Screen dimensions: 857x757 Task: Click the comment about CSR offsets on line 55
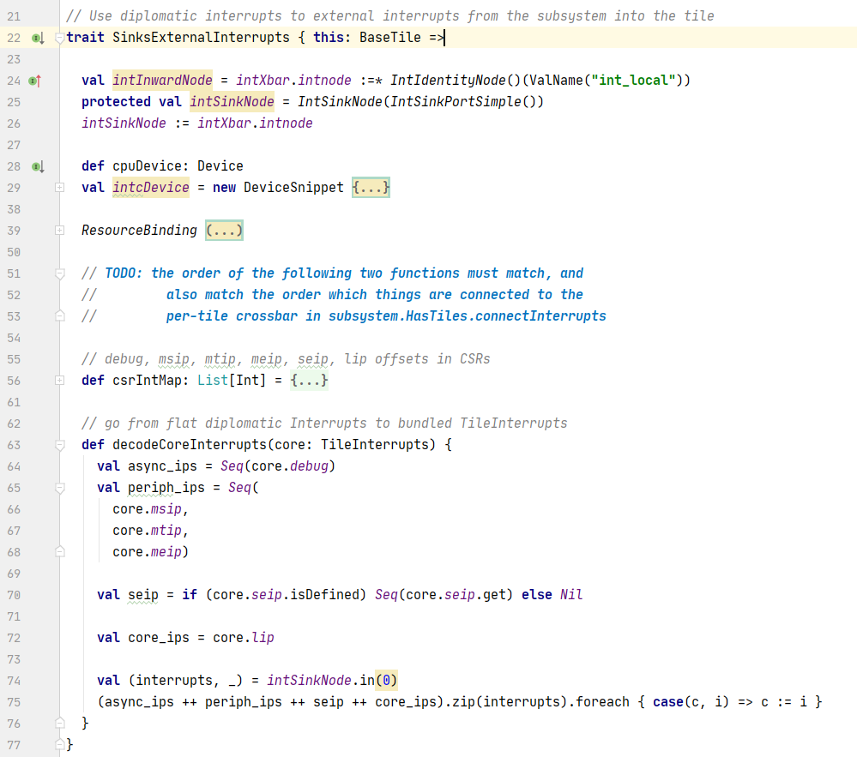tap(286, 359)
